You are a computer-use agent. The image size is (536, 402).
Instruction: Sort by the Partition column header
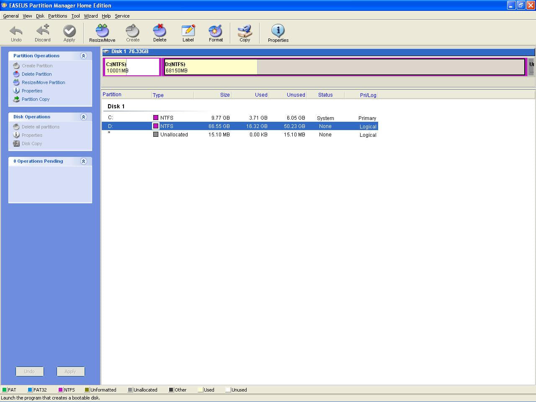[126, 95]
